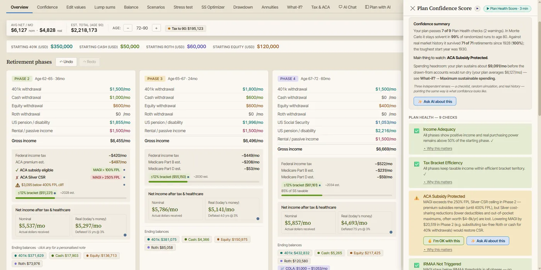Viewport: 541px width, 270px height.
Task: Click Ask AI about this on ACA Subsidy card
Action: pyautogui.click(x=488, y=241)
